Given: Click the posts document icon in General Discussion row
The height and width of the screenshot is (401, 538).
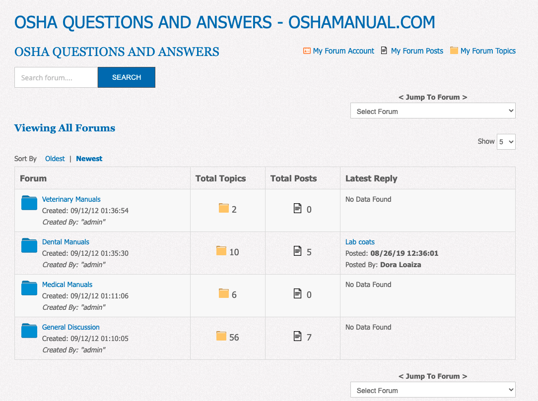Looking at the screenshot, I should click(x=297, y=336).
